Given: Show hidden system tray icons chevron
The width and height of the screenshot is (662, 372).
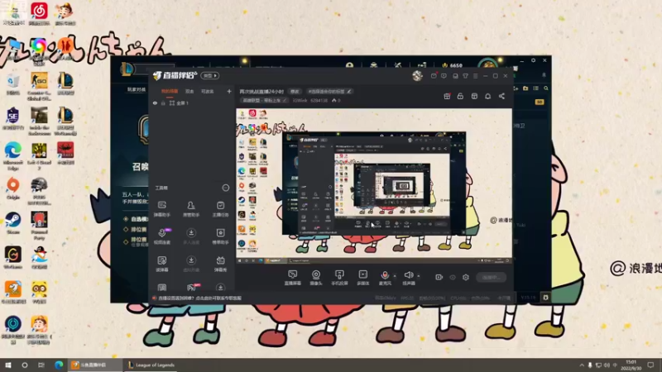Looking at the screenshot, I should pyautogui.click(x=582, y=365).
